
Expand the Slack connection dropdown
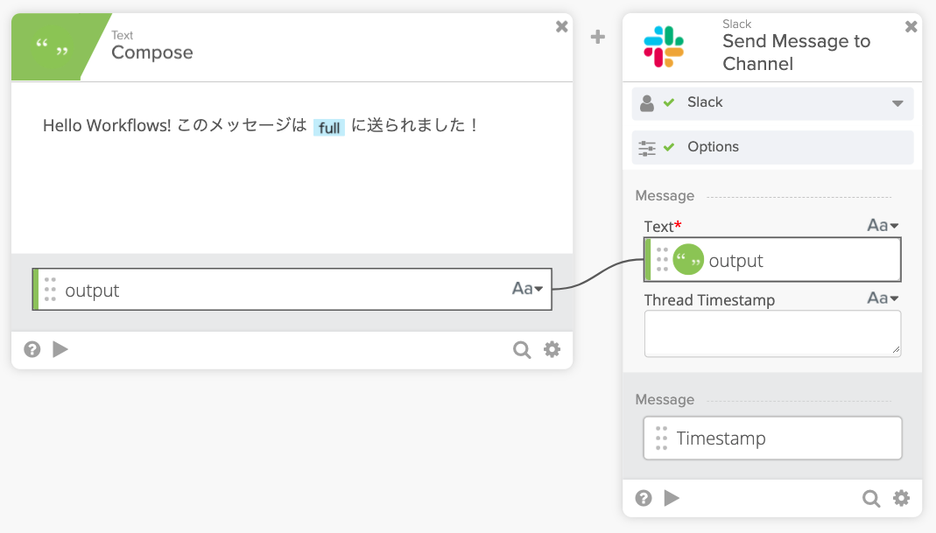click(897, 103)
